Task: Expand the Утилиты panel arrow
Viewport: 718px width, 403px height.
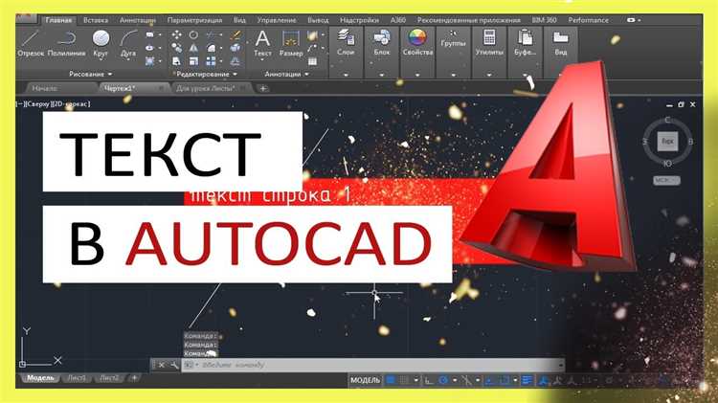Action: point(489,75)
